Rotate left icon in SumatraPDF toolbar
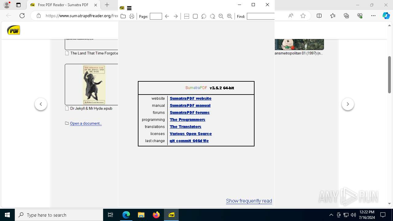The width and height of the screenshot is (393, 221). point(204,16)
